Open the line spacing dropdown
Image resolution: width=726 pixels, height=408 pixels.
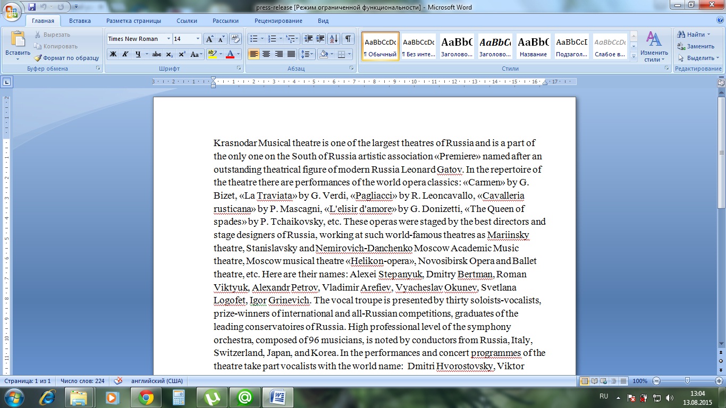click(307, 54)
